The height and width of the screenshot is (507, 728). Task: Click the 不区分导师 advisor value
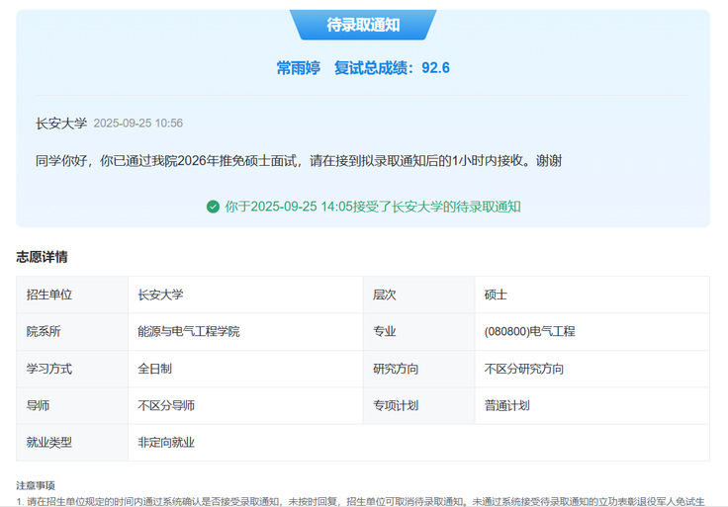pos(166,405)
